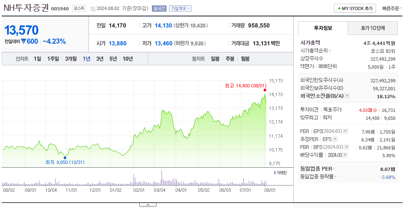The width and height of the screenshot is (404, 208).
Task: Click the help icon beside 외국인소진율(B/A)
Action: point(347,96)
